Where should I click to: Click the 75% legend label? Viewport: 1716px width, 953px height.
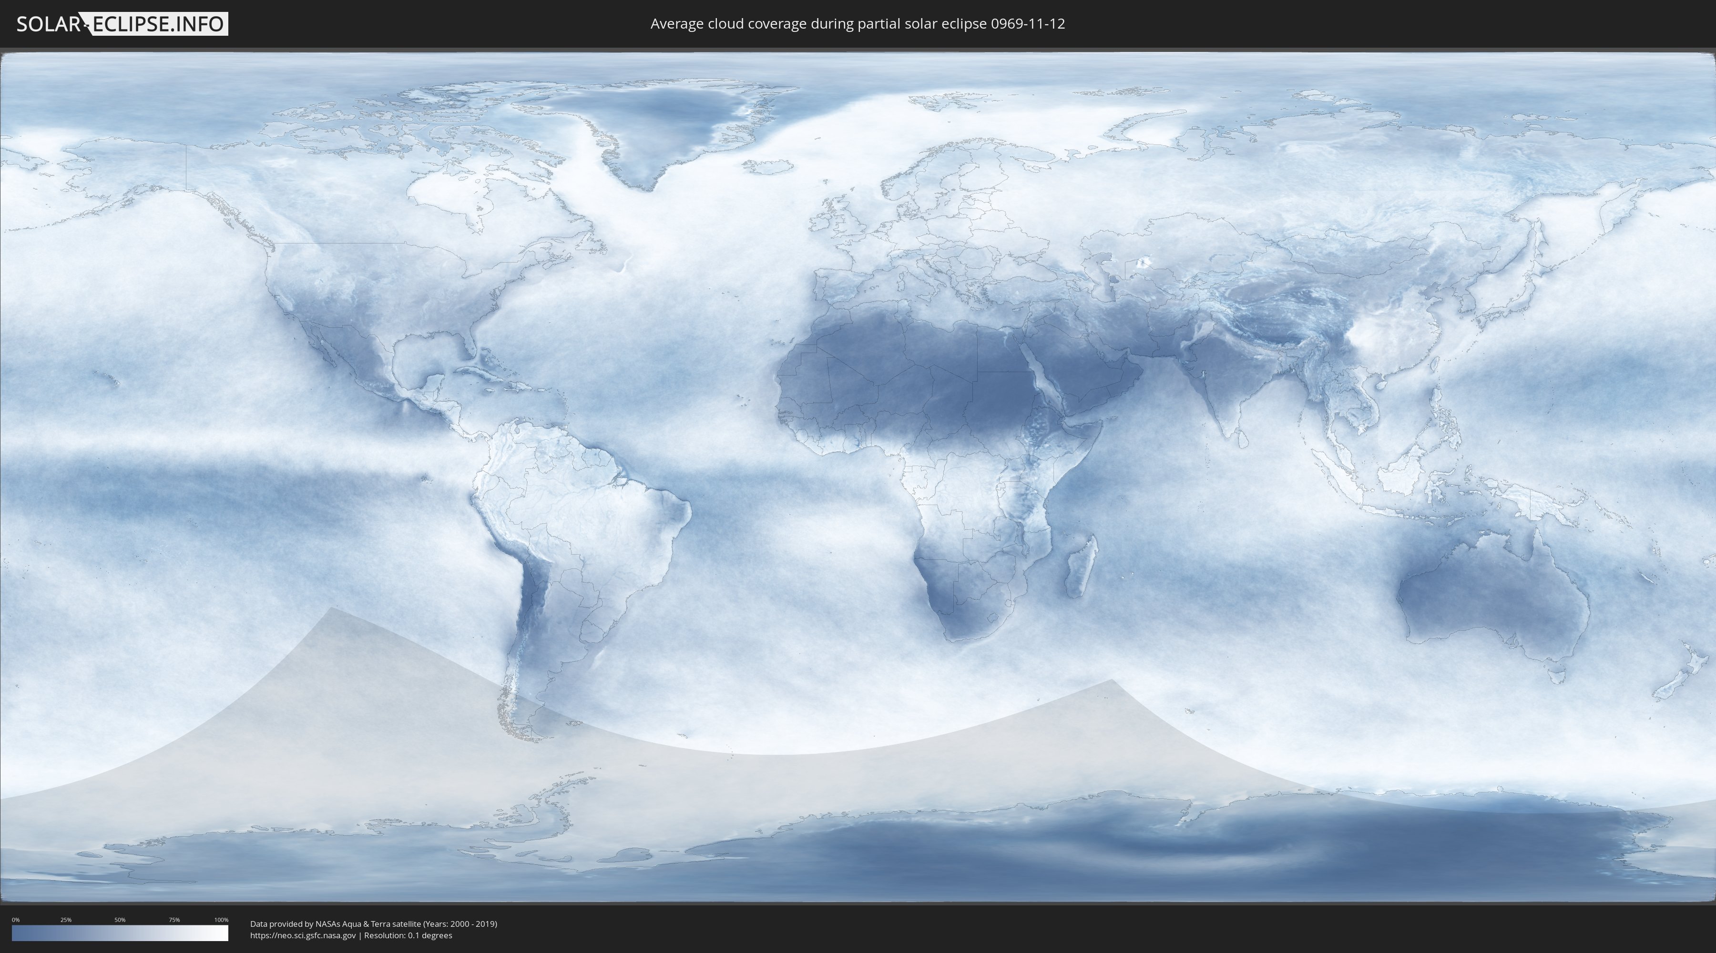pos(174,920)
